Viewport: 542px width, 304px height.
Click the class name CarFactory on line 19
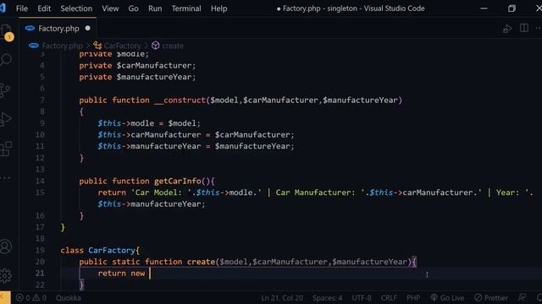tap(112, 250)
